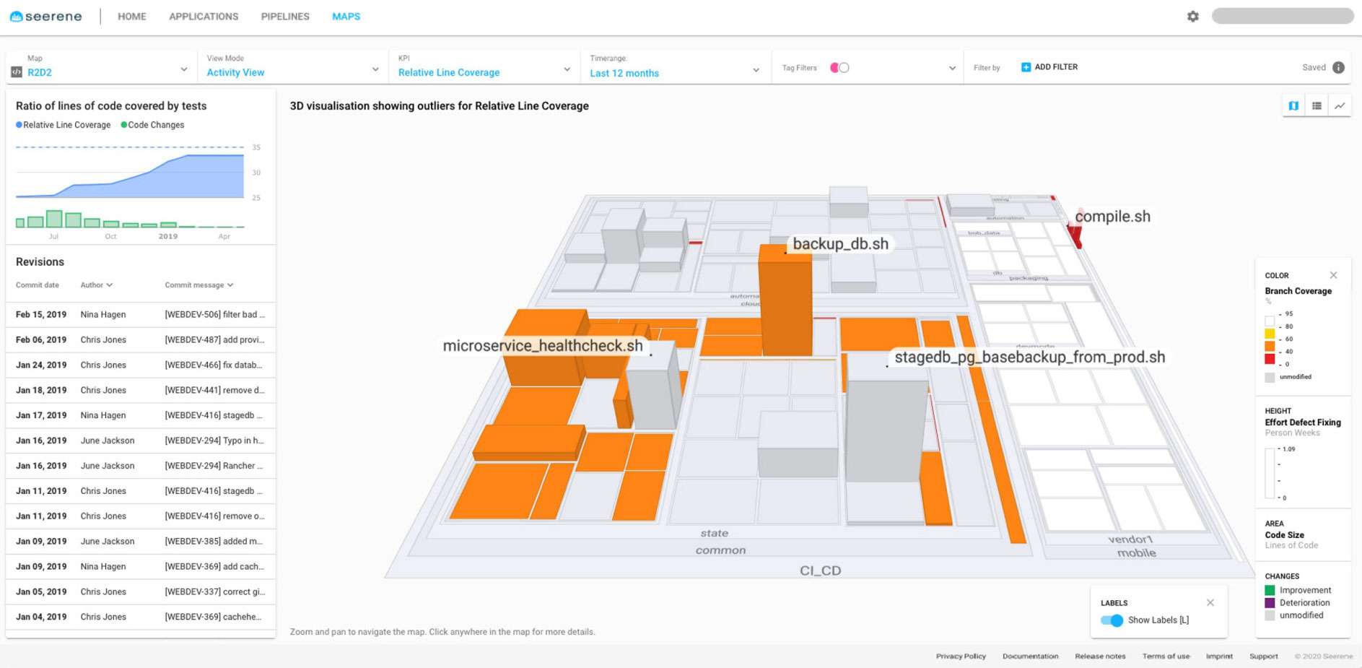Select the [WEBDEV-416] remove o... commit row
Screen dimensions: 1362x668
click(141, 516)
